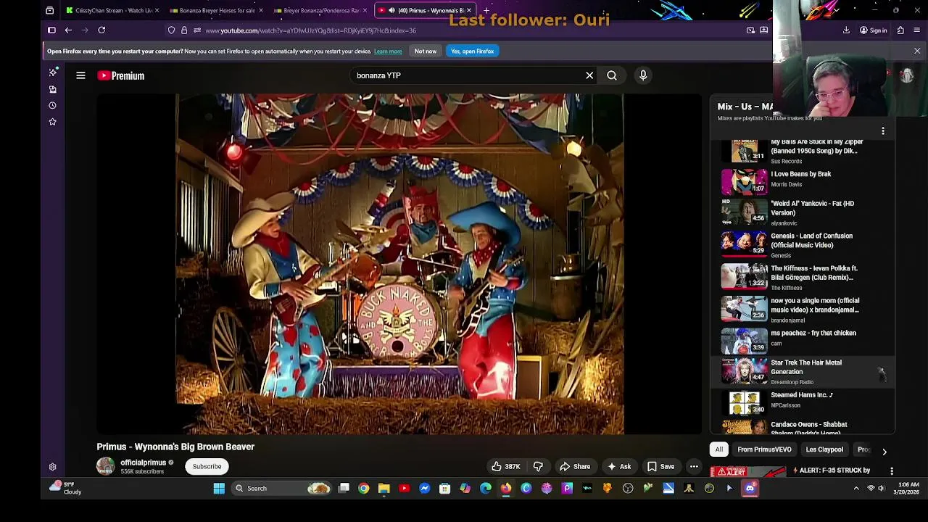The height and width of the screenshot is (522, 928).
Task: Select the 'From PrimusVEVO' filter chip
Action: (x=764, y=449)
